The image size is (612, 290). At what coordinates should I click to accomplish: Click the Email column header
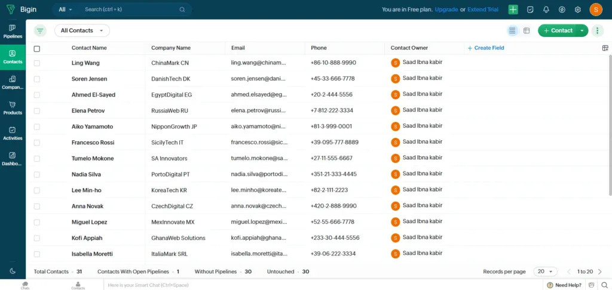tap(238, 48)
